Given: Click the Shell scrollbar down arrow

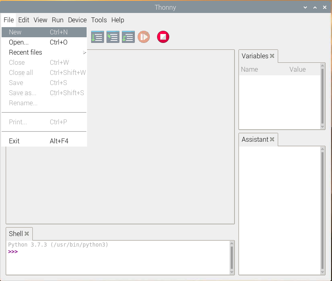Looking at the screenshot, I should pos(232,272).
